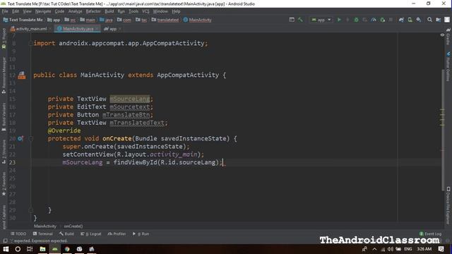Open the Run tool window tab
The width and height of the screenshot is (452, 254).
[141, 234]
